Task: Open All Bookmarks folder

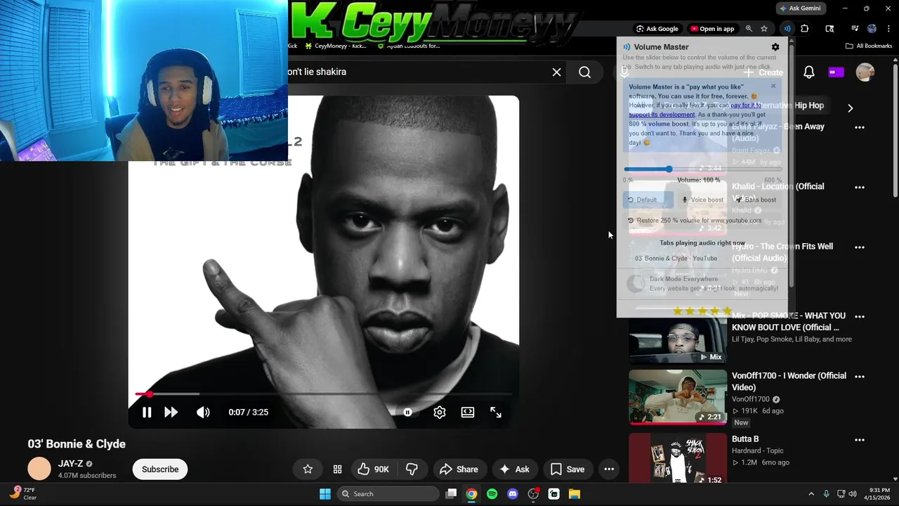Action: [869, 46]
